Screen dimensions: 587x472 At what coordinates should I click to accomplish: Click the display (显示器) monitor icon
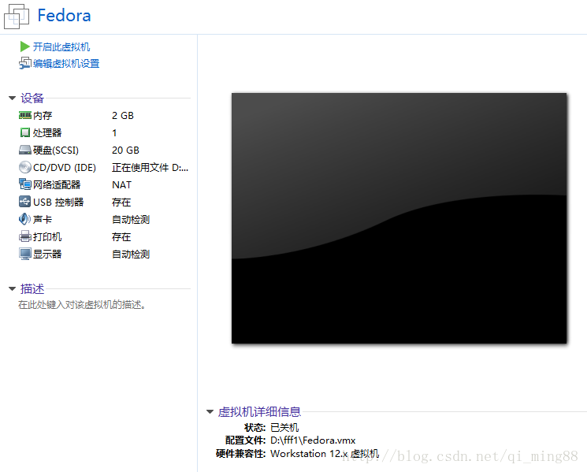tap(24, 255)
